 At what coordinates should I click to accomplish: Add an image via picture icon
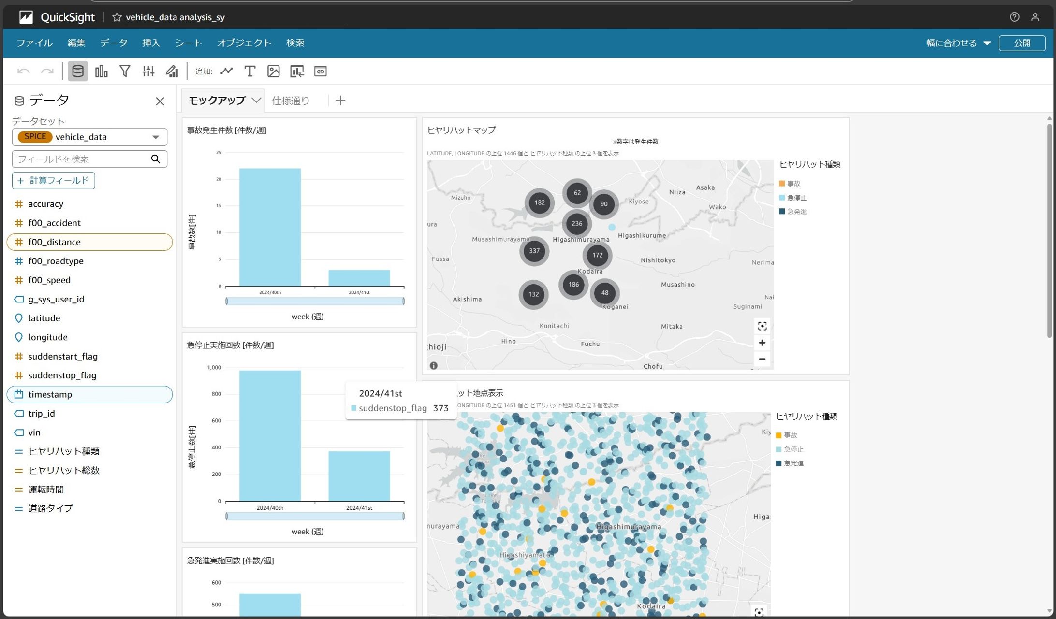[273, 72]
